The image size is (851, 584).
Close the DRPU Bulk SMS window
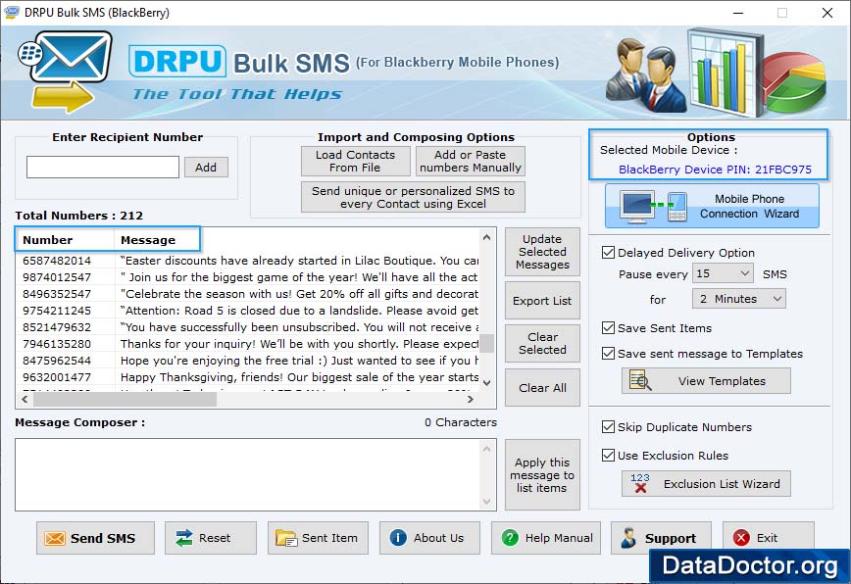click(x=827, y=13)
